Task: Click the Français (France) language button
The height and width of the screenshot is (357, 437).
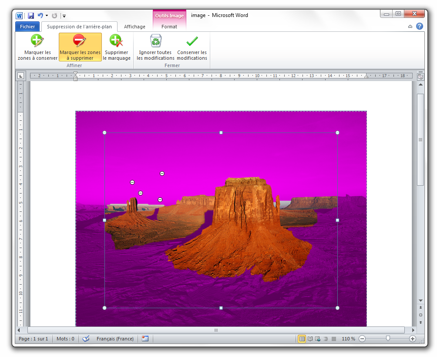Action: 115,339
